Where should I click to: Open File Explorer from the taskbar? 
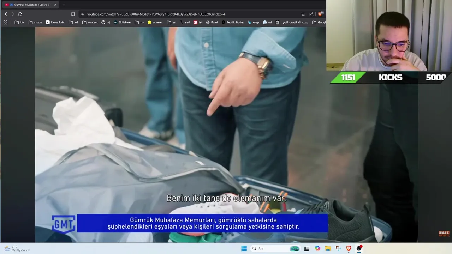tap(328, 248)
